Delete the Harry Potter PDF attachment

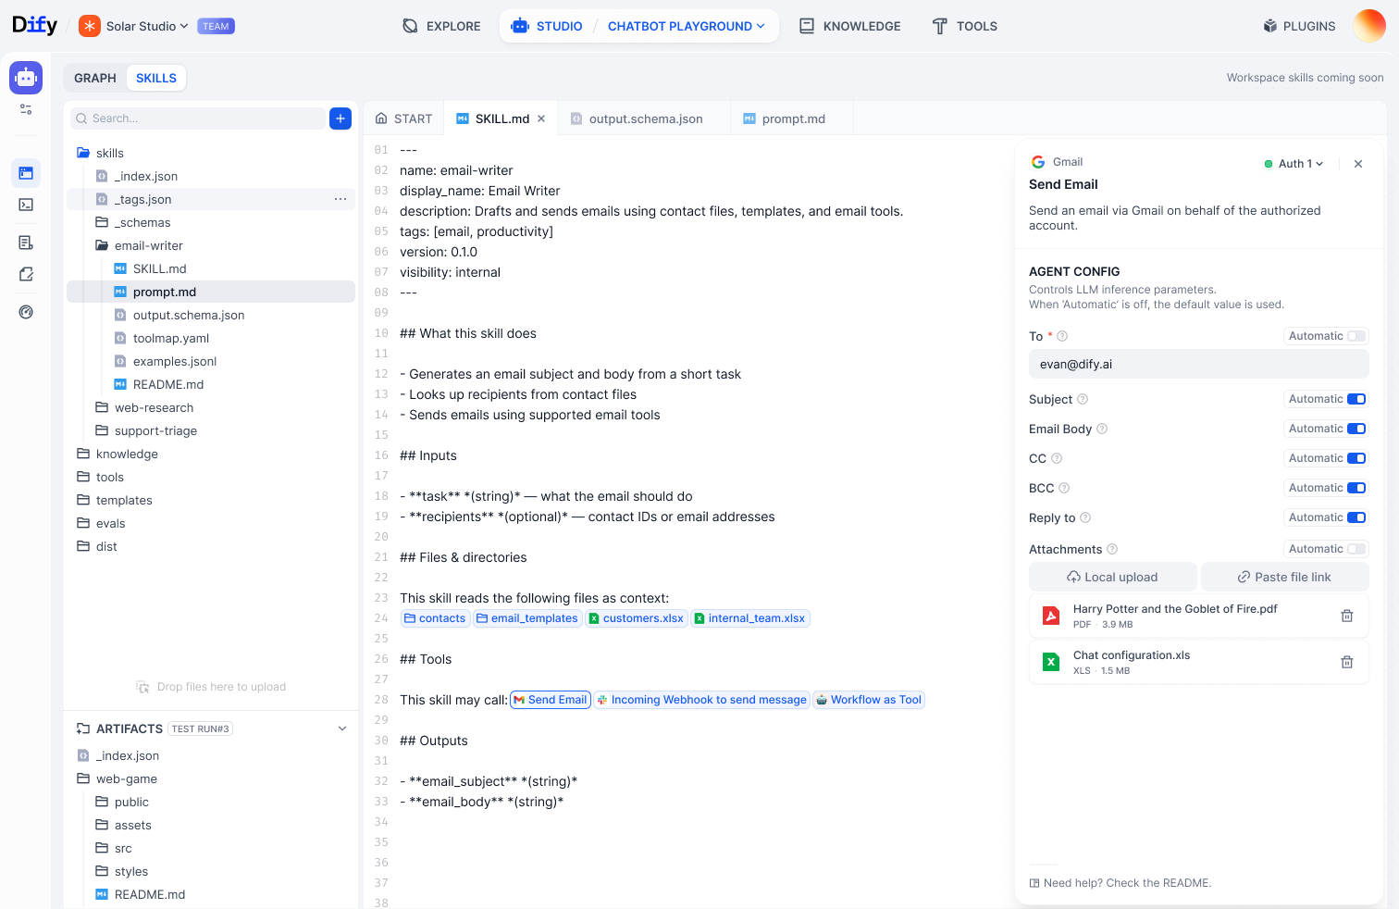[x=1346, y=616]
